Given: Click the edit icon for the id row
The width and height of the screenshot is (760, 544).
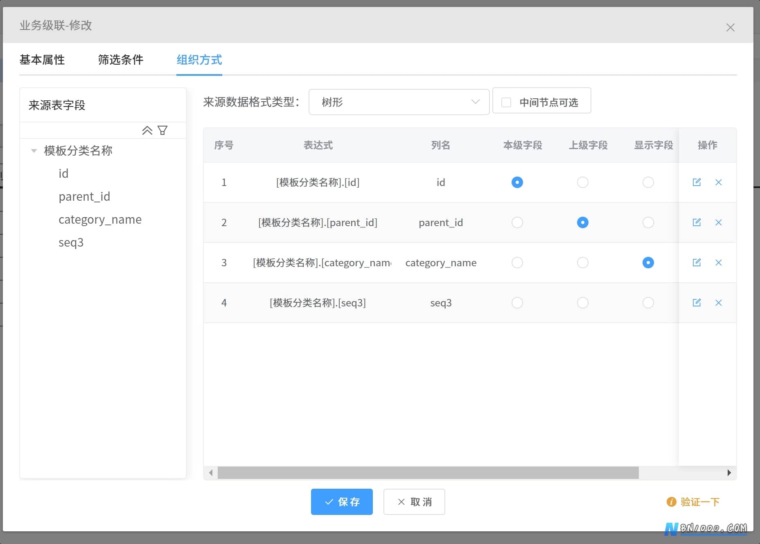Looking at the screenshot, I should pyautogui.click(x=697, y=182).
